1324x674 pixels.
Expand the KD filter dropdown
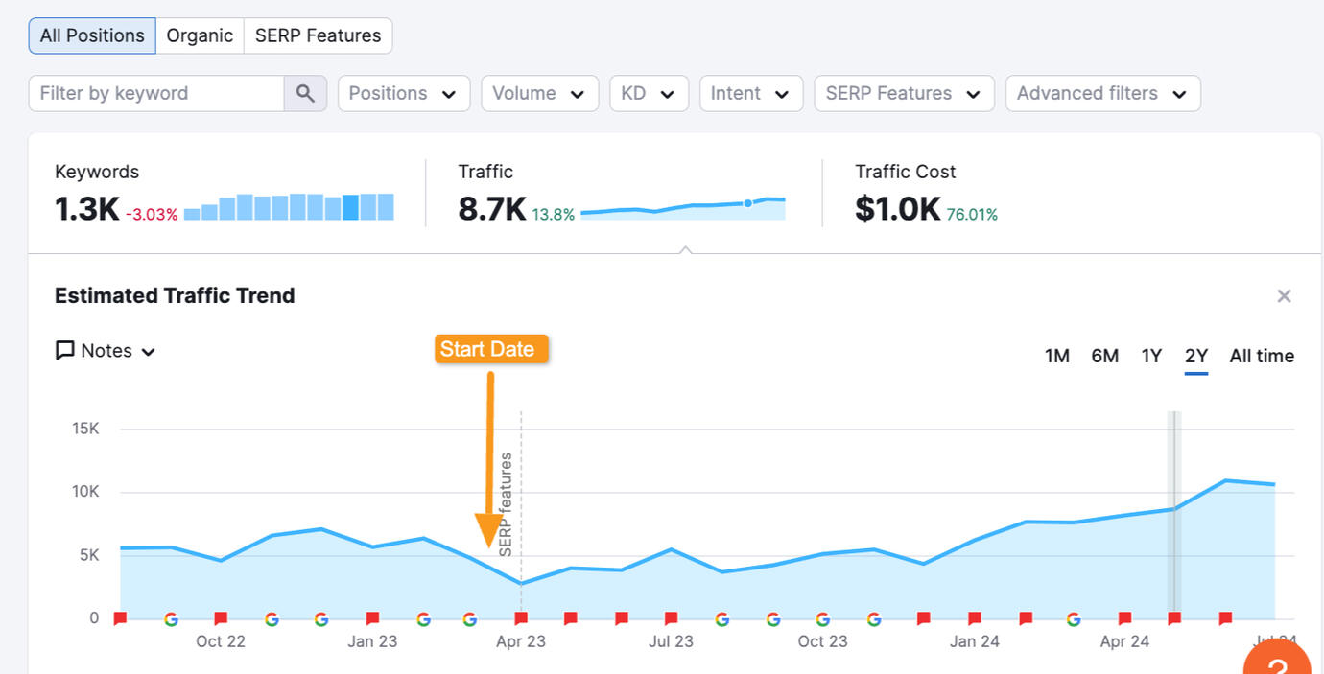coord(649,93)
